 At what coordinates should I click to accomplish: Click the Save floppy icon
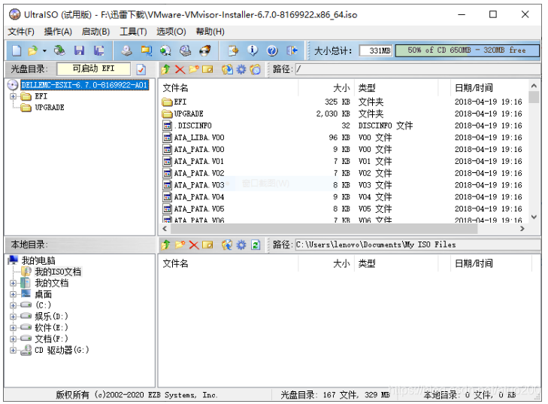80,50
